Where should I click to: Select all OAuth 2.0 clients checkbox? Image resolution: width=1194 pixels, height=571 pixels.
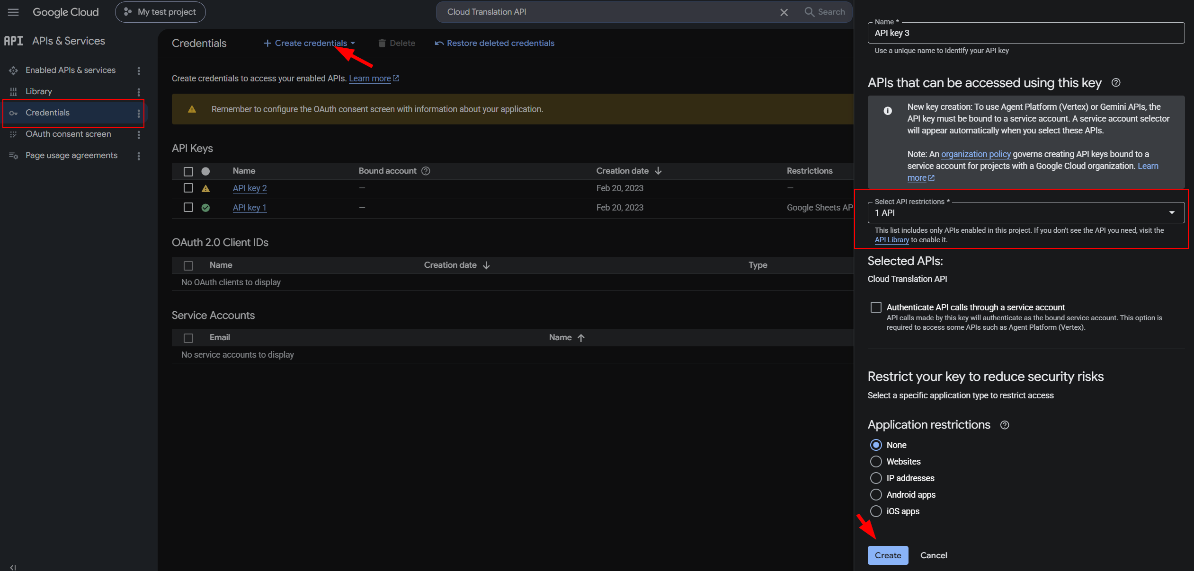(x=188, y=265)
